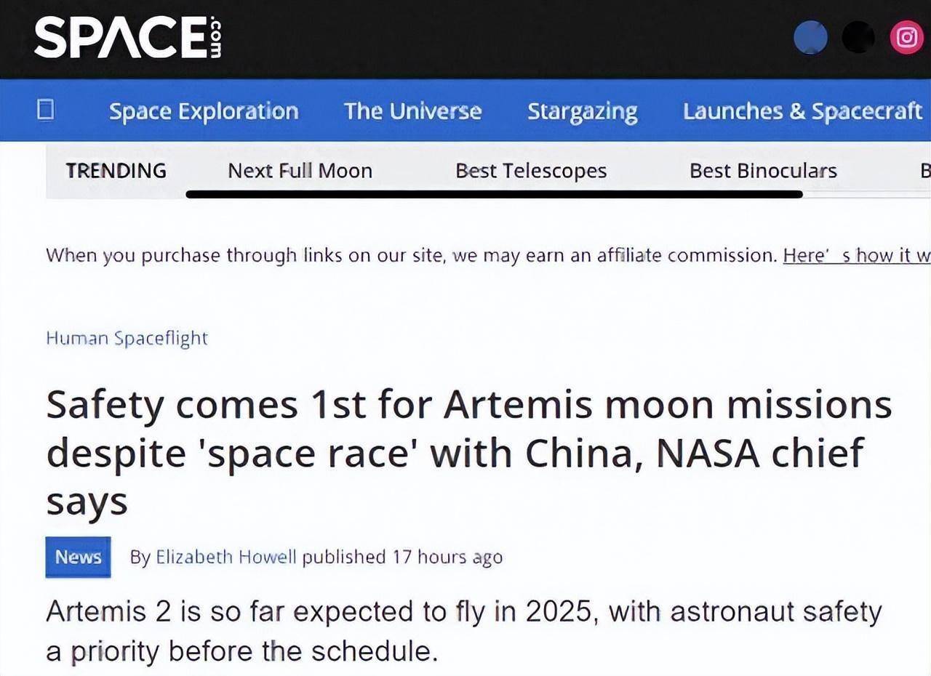Open the Human Spaceflight category link
Screen dimensions: 931x676
[127, 338]
